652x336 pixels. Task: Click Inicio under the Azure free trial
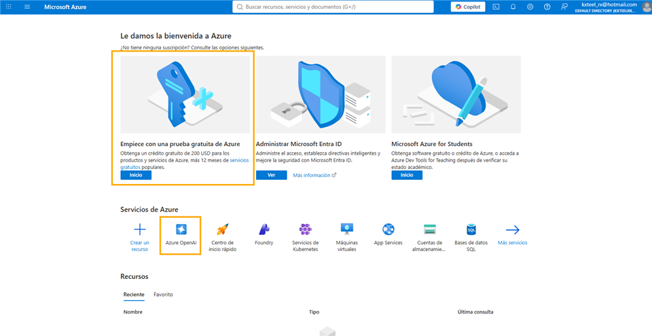coord(136,175)
